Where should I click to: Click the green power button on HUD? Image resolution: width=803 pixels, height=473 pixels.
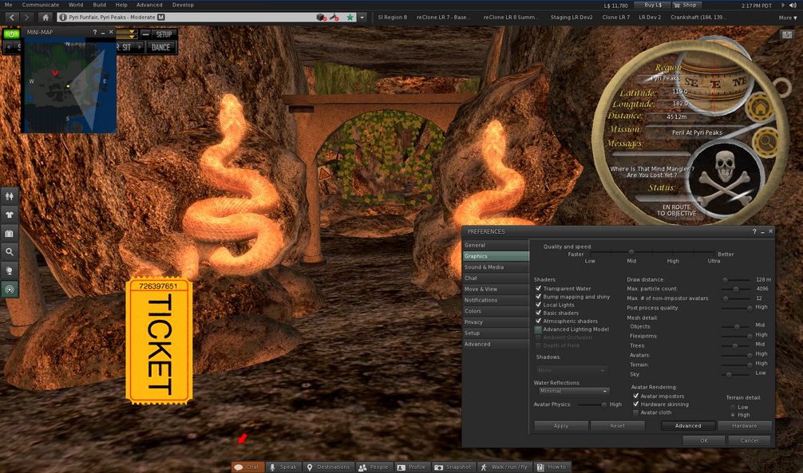12,34
